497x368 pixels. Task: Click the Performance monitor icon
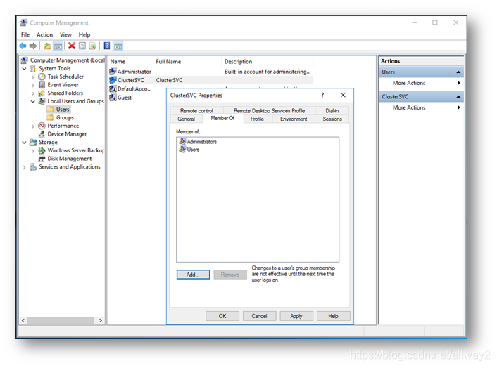[x=42, y=126]
